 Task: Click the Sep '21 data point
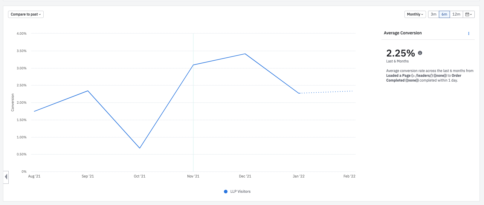click(x=88, y=91)
